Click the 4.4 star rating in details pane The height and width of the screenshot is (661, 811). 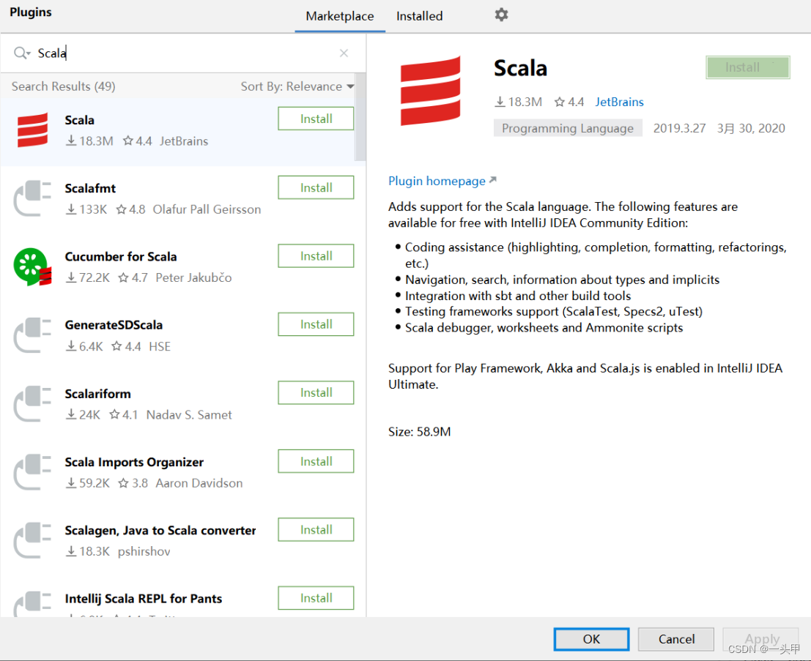point(569,102)
